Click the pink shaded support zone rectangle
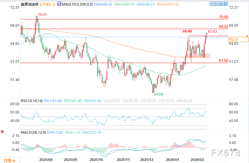249x163 pixels. click(199, 56)
